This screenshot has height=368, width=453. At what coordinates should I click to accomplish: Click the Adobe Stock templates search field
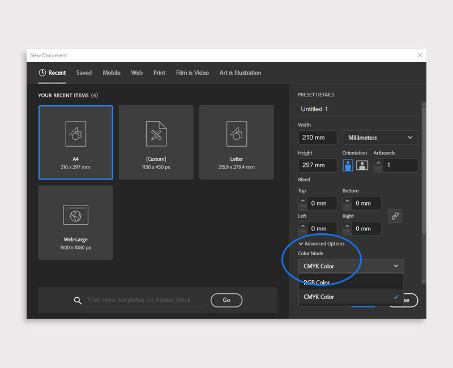coord(146,300)
